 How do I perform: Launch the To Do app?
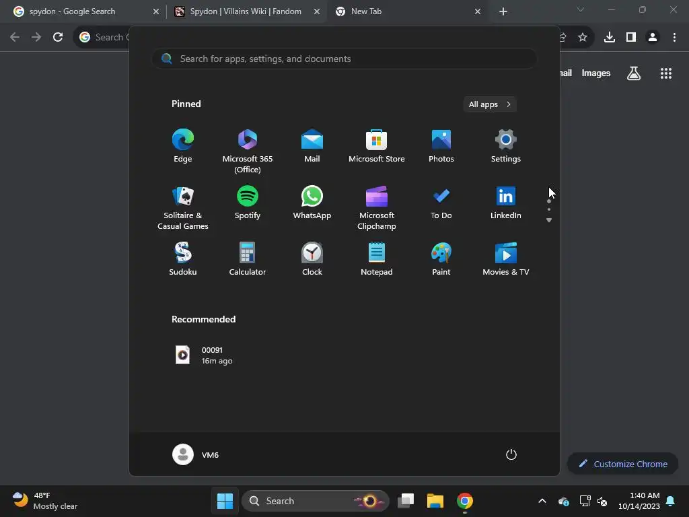(441, 203)
